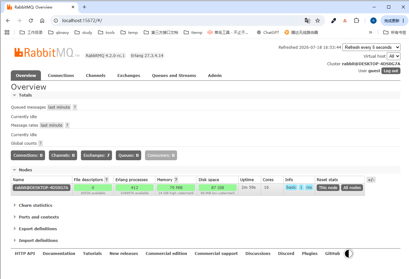View site information icon in address bar
This screenshot has height=279, width=409.
point(56,21)
